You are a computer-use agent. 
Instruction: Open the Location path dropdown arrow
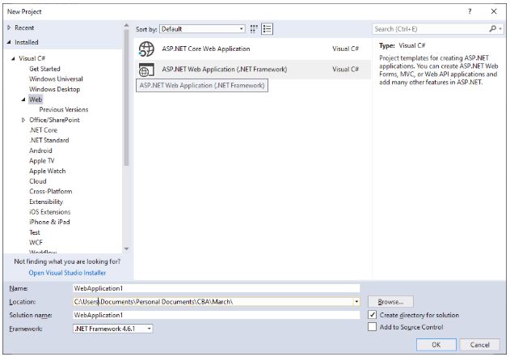[x=356, y=302]
